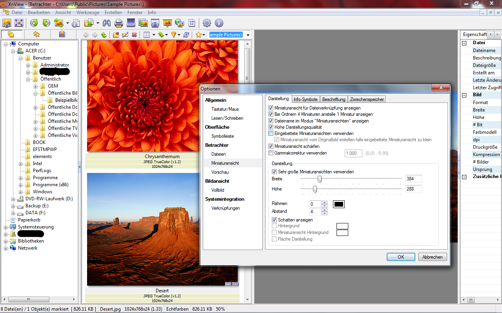Toggle 'Schatten anzeigen' checkbox
The image size is (502, 313).
click(x=275, y=220)
